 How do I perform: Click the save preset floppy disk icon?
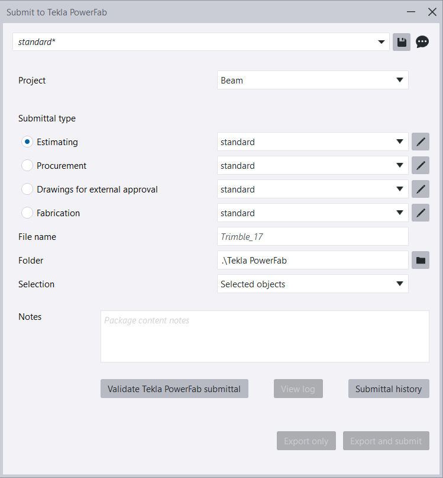pyautogui.click(x=402, y=42)
